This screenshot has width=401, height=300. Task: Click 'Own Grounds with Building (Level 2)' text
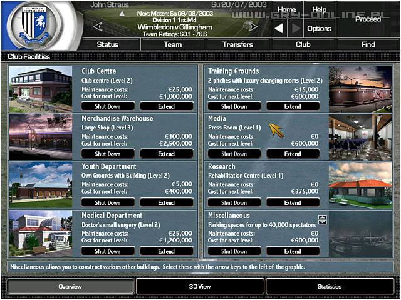point(125,176)
